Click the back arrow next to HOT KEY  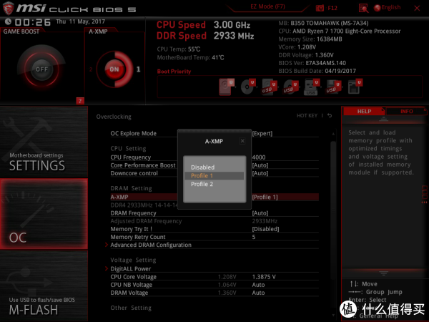330,115
